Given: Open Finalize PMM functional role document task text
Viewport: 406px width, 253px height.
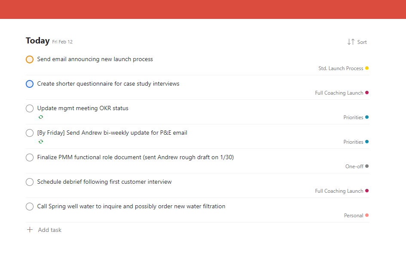Looking at the screenshot, I should pos(135,157).
